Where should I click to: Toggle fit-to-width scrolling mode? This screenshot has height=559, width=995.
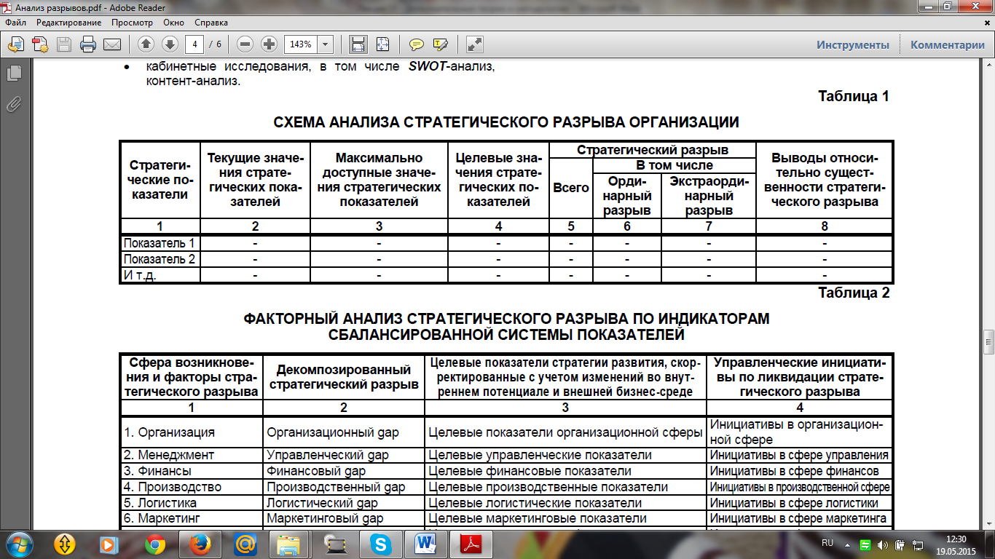tap(358, 44)
